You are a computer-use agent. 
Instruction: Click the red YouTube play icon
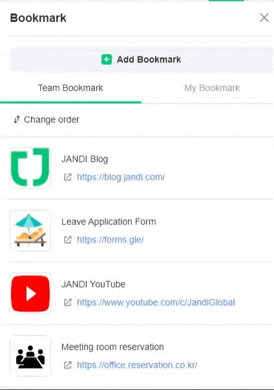coord(30,293)
